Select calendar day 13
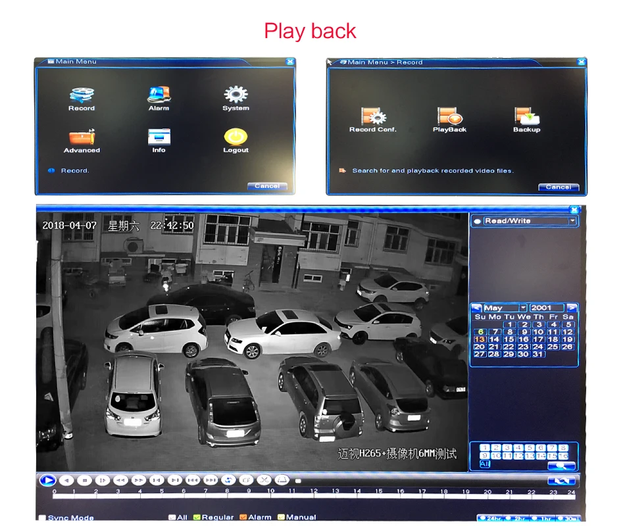This screenshot has width=625, height=526. click(x=480, y=339)
